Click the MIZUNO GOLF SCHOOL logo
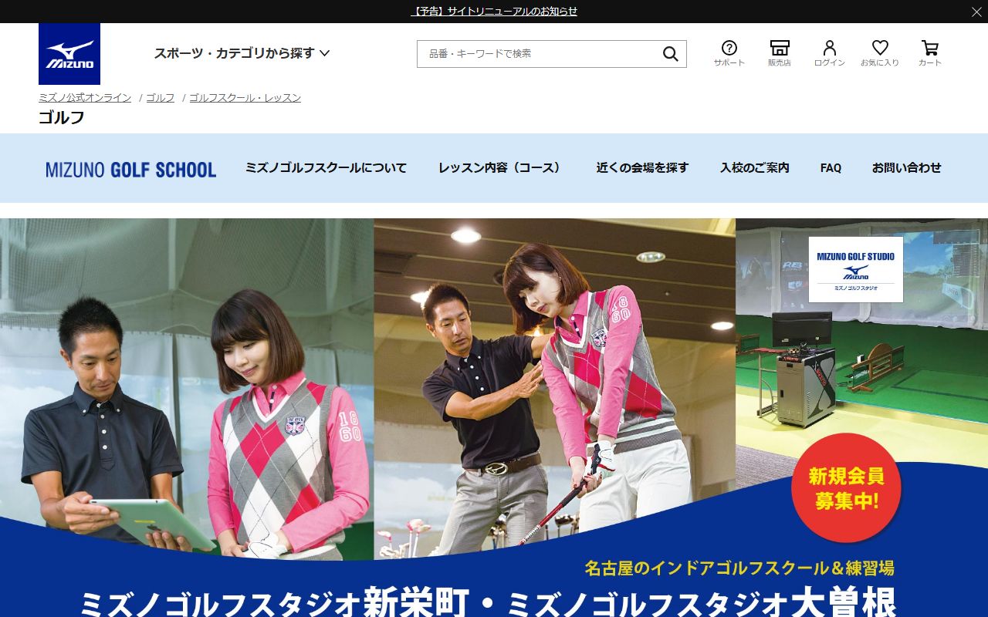The height and width of the screenshot is (617, 988). (131, 169)
